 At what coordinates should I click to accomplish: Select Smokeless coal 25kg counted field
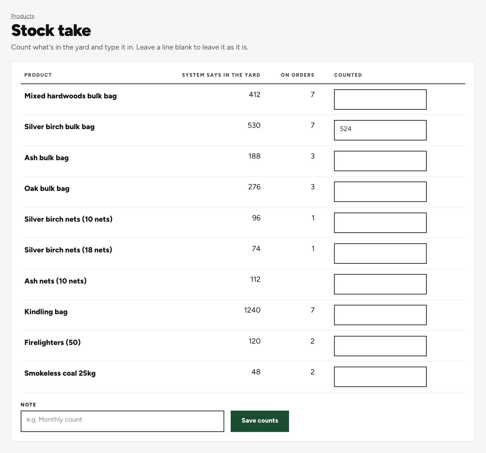click(380, 377)
